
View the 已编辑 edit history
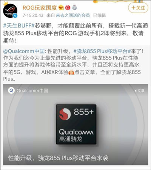[99, 15]
